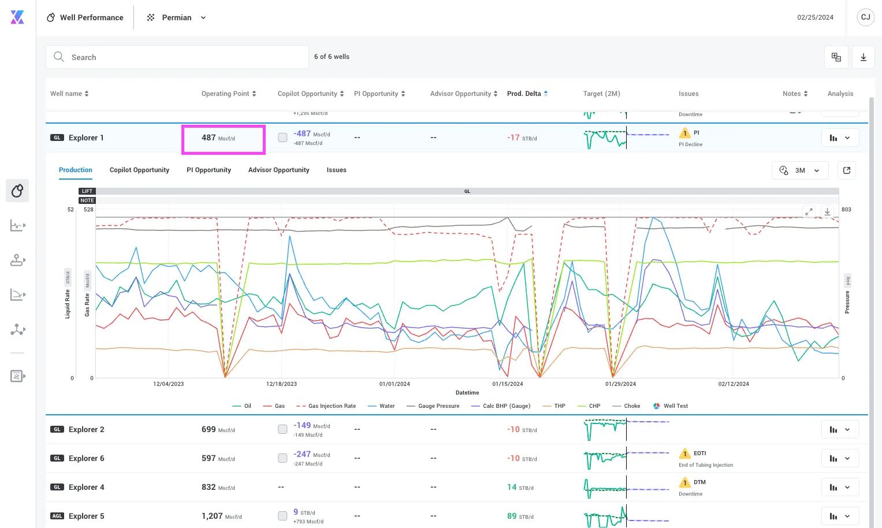The width and height of the screenshot is (882, 528).
Task: Open the Issues tab
Action: [336, 170]
